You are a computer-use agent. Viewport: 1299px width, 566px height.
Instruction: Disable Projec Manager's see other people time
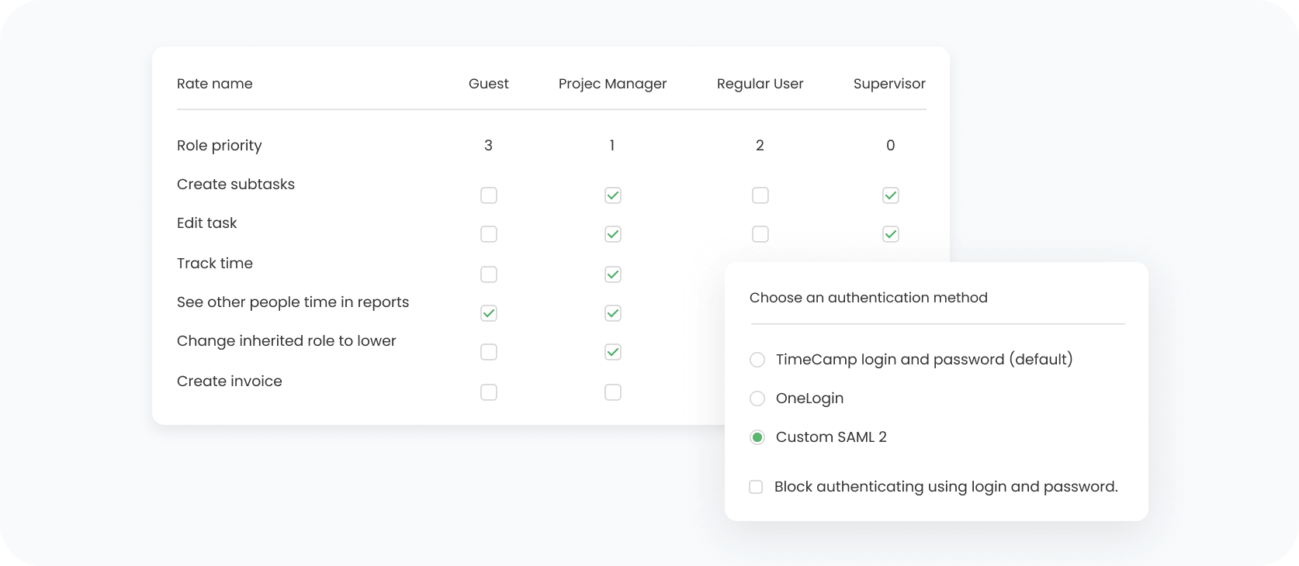(613, 313)
